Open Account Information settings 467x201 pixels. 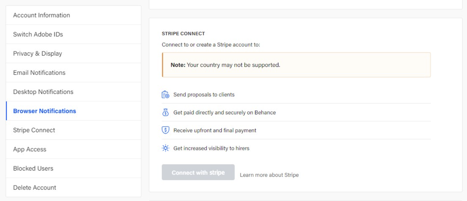[74, 15]
